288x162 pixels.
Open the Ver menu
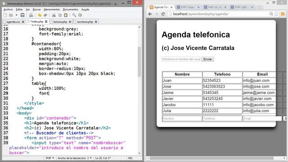28,9
